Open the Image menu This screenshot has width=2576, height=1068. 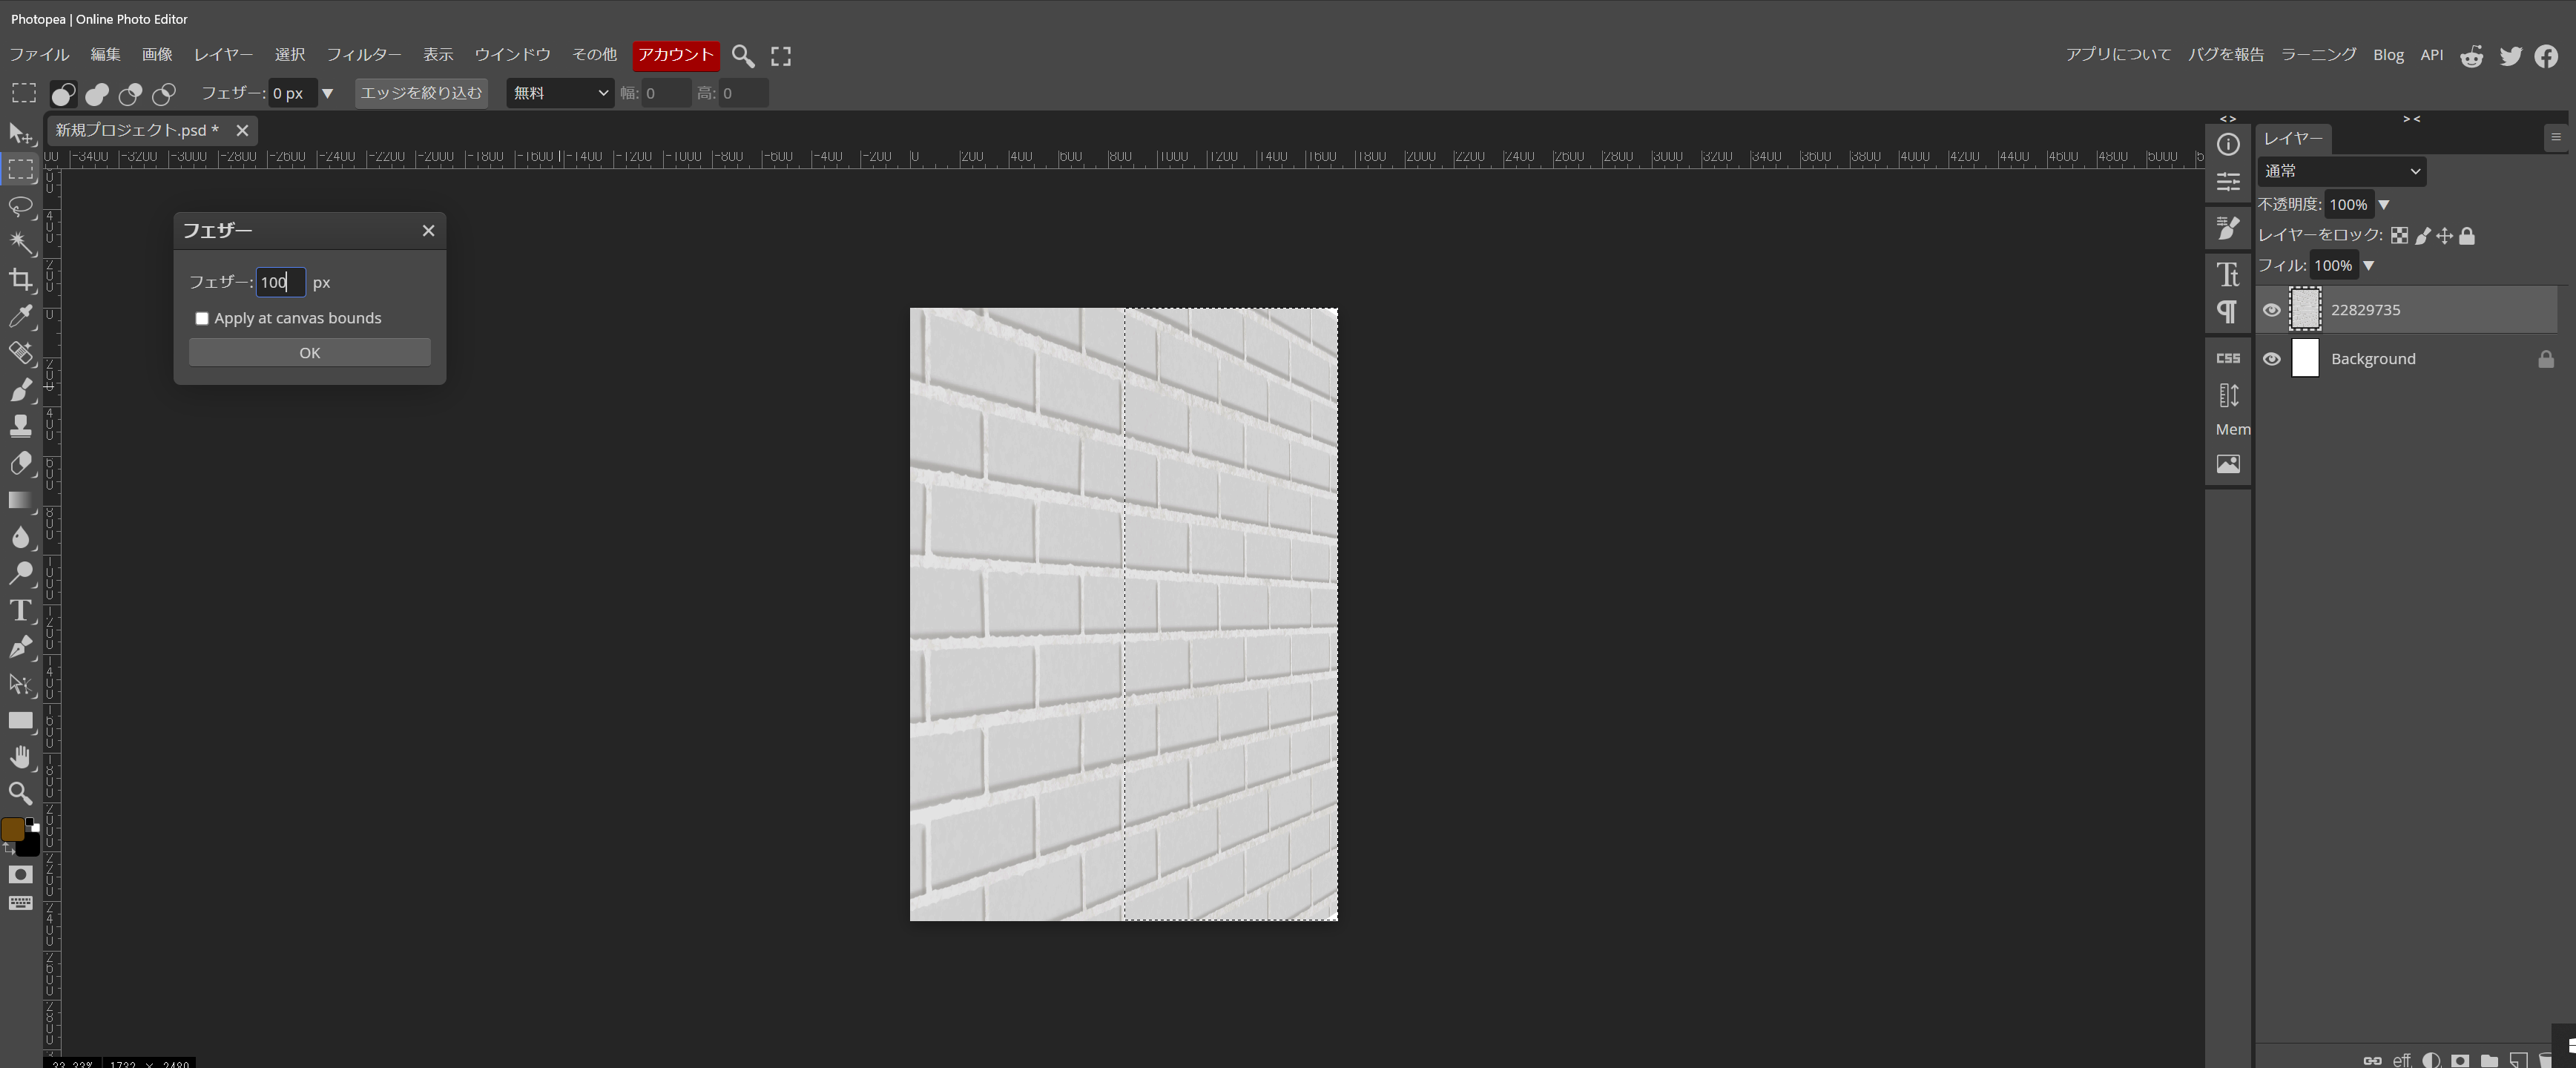point(157,55)
